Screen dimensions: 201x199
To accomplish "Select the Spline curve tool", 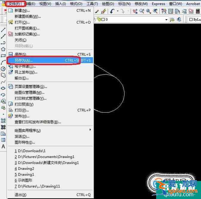I will pos(3,82).
